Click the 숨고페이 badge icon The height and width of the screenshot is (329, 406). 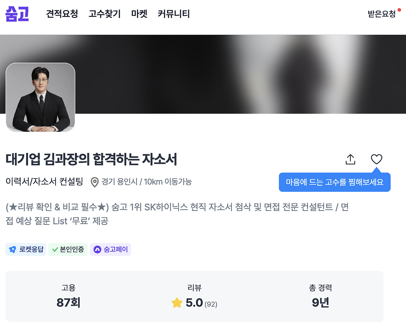97,250
